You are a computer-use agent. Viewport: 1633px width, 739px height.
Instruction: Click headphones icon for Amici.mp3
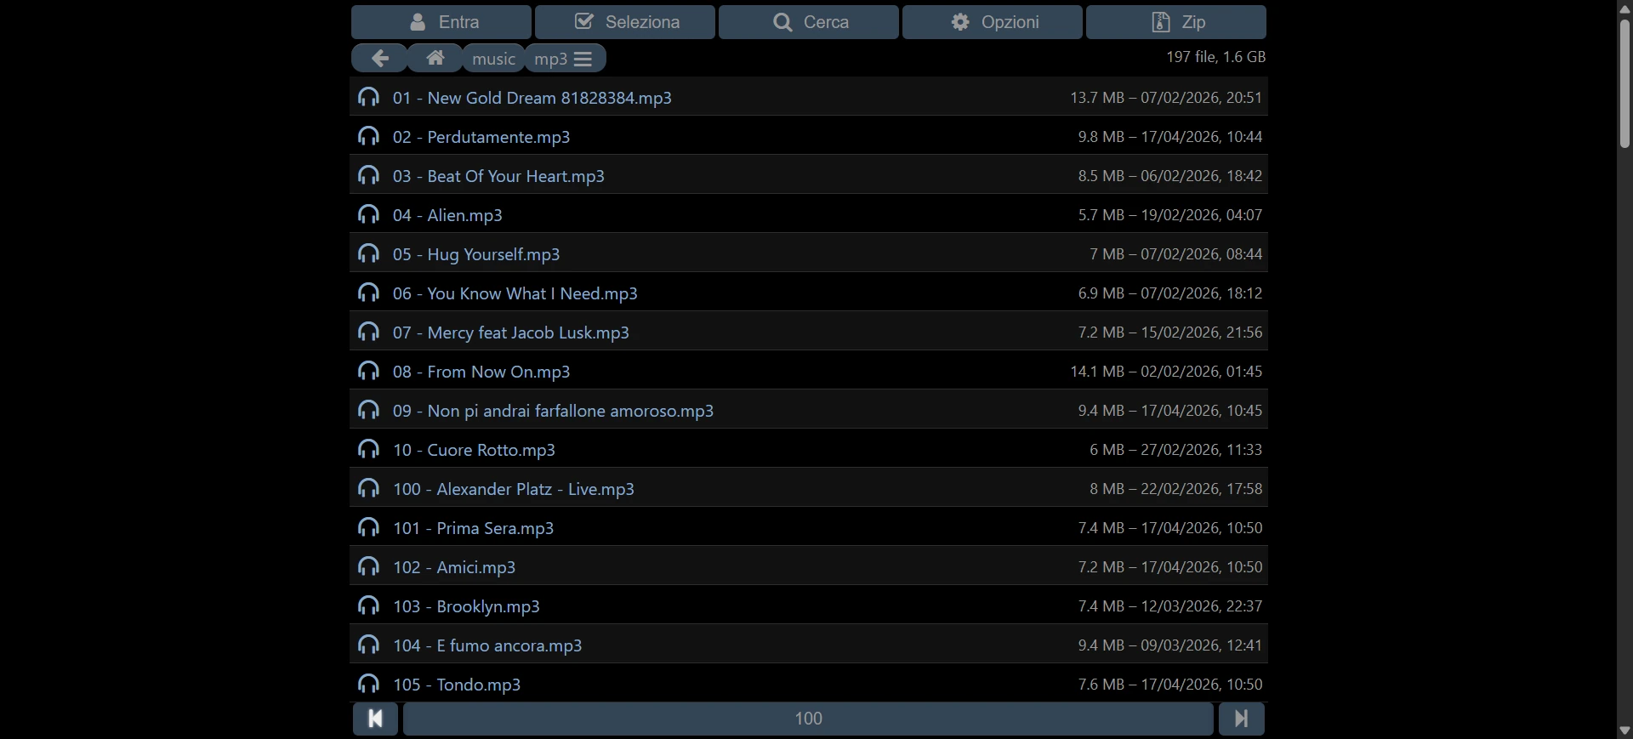[368, 566]
